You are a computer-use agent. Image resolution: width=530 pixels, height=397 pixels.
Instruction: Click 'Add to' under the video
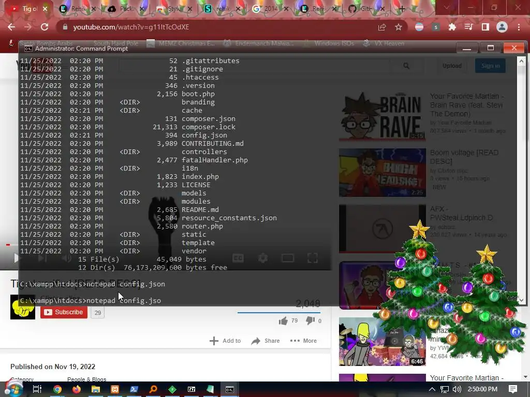pyautogui.click(x=225, y=341)
